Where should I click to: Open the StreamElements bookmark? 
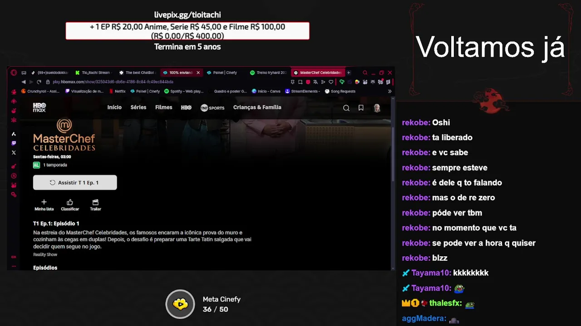pyautogui.click(x=303, y=91)
